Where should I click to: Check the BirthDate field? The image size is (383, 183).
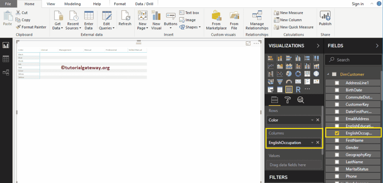(337, 90)
